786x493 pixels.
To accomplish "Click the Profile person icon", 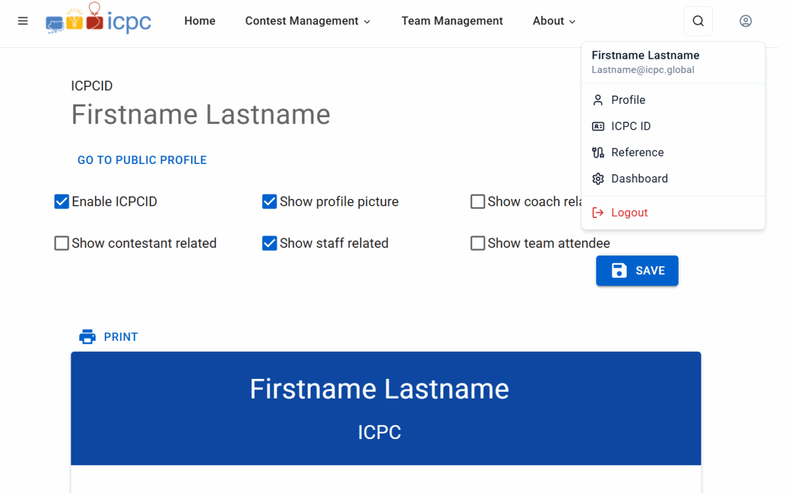I will pyautogui.click(x=598, y=100).
